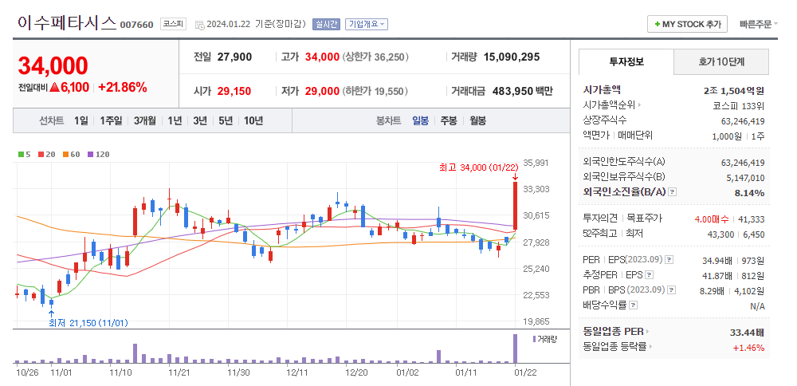Click the 시가총액순위 link
The image size is (797, 386).
coord(609,106)
